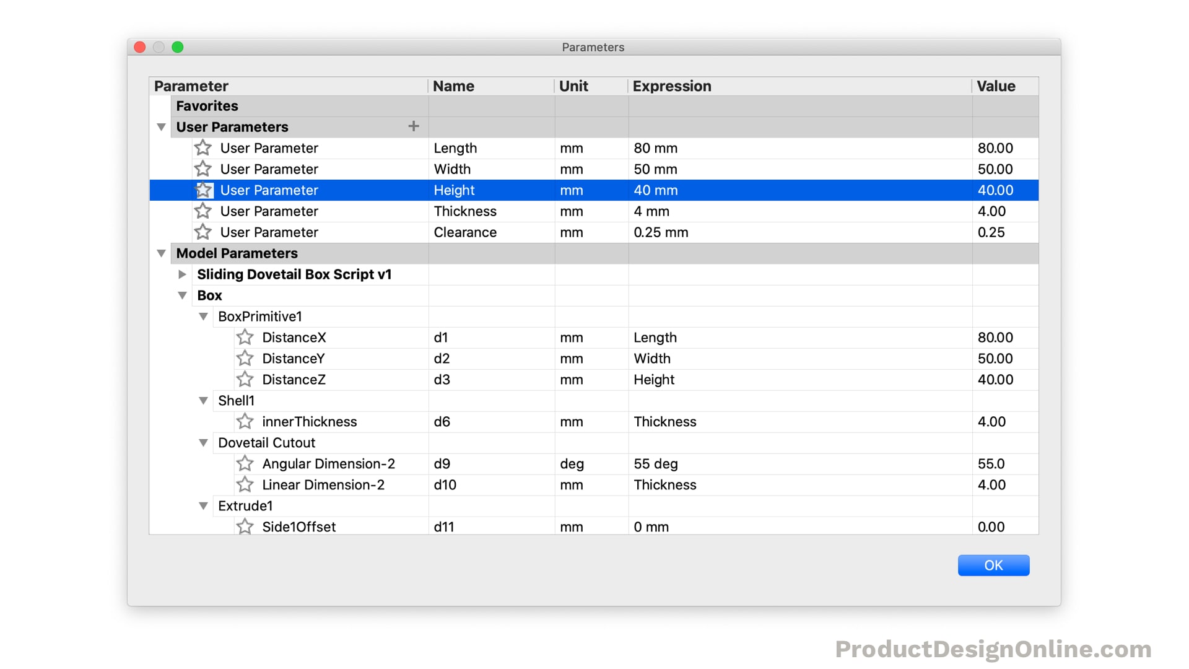Viewport: 1189px width, 669px height.
Task: Select the d3 name cell
Action: pyautogui.click(x=491, y=380)
